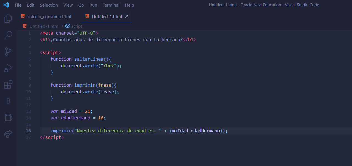Open the Help menu
The height and width of the screenshot is (166, 352).
130,5
